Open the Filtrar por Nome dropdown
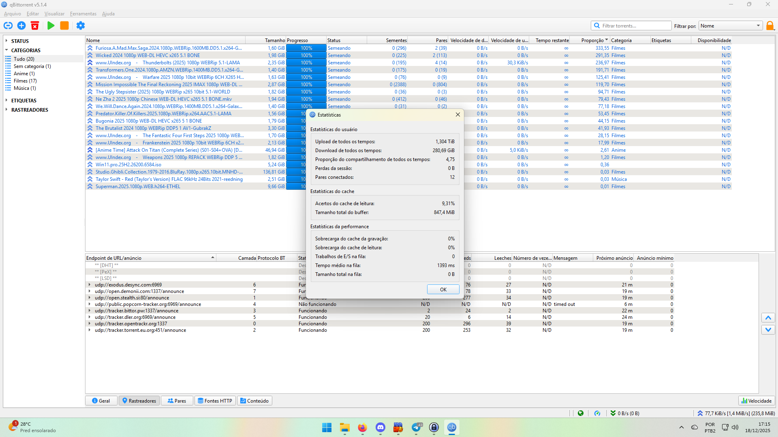This screenshot has width=778, height=437. tap(730, 25)
